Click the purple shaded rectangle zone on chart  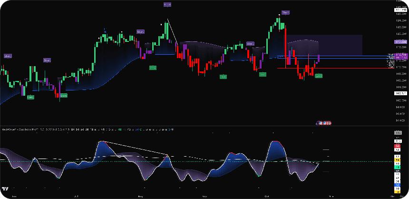(323, 45)
